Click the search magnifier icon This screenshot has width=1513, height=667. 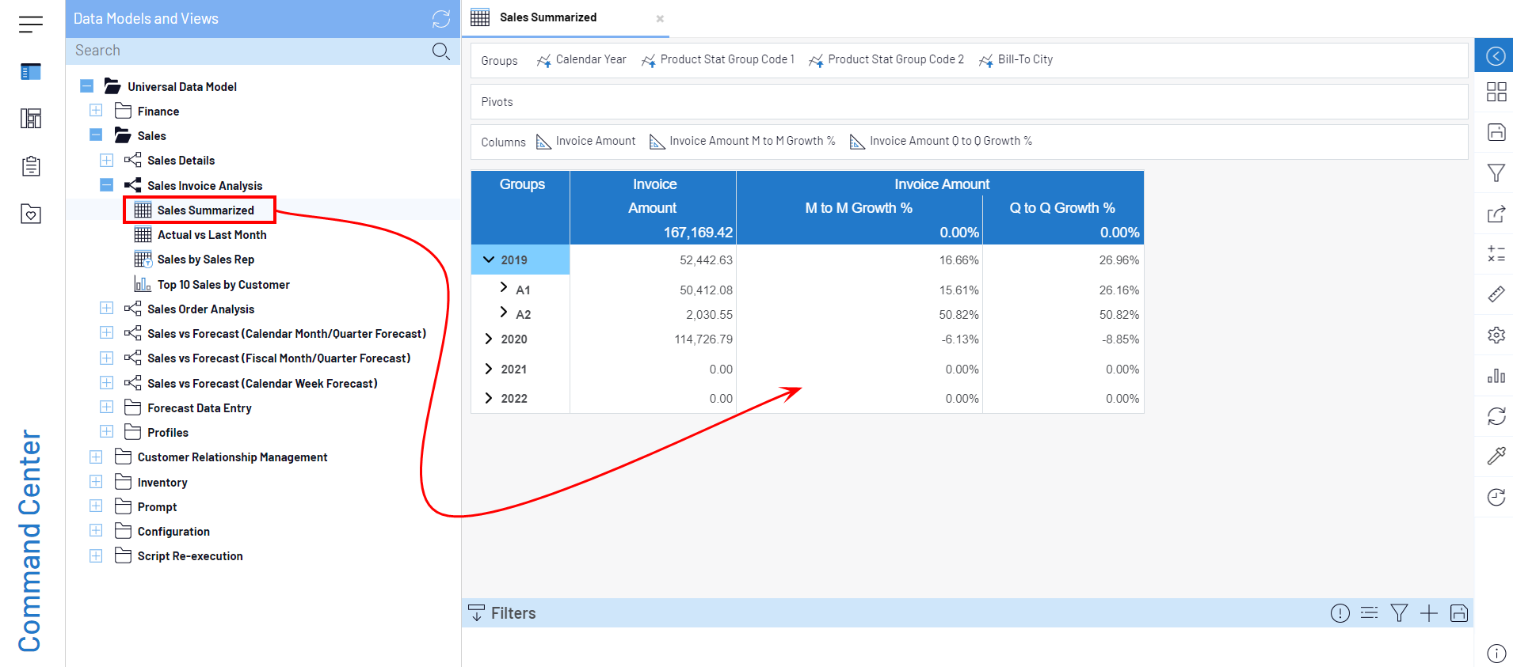(441, 51)
